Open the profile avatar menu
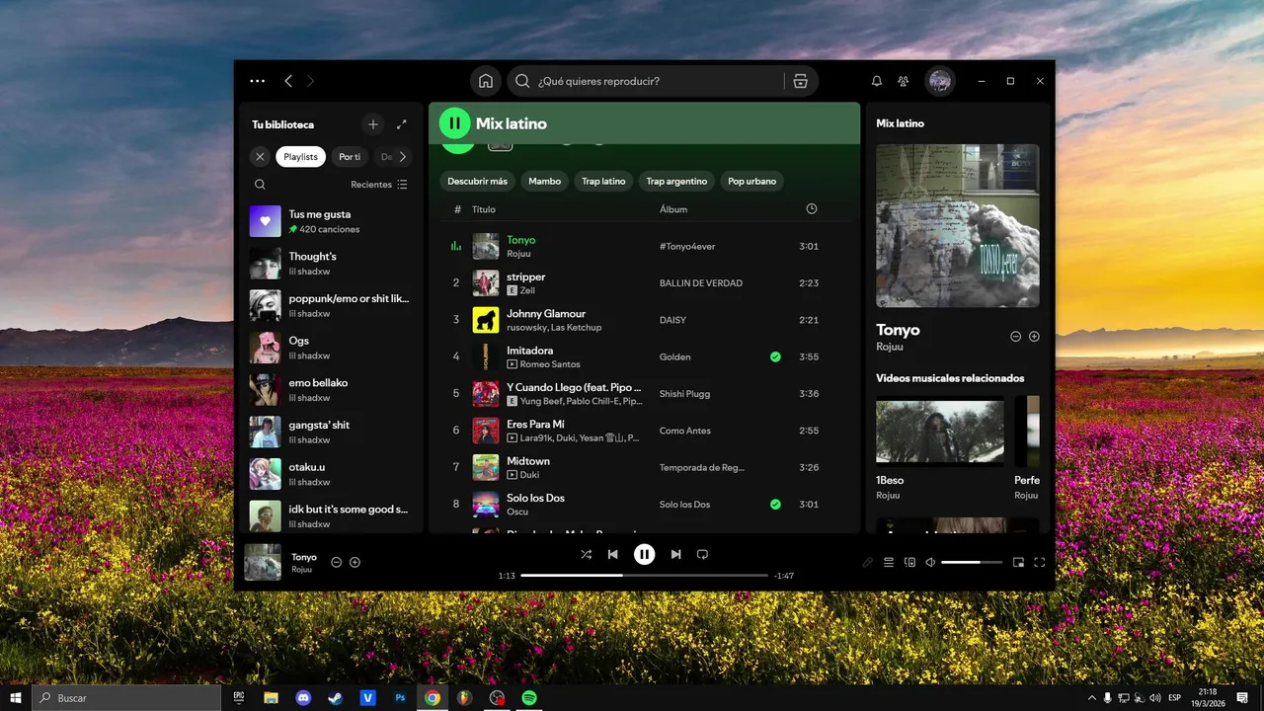The image size is (1264, 711). [x=940, y=81]
